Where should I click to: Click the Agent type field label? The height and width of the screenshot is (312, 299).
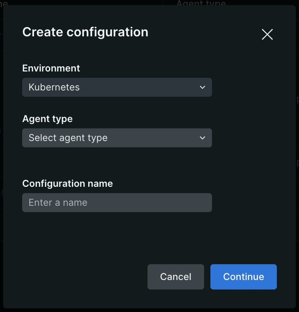click(x=47, y=119)
